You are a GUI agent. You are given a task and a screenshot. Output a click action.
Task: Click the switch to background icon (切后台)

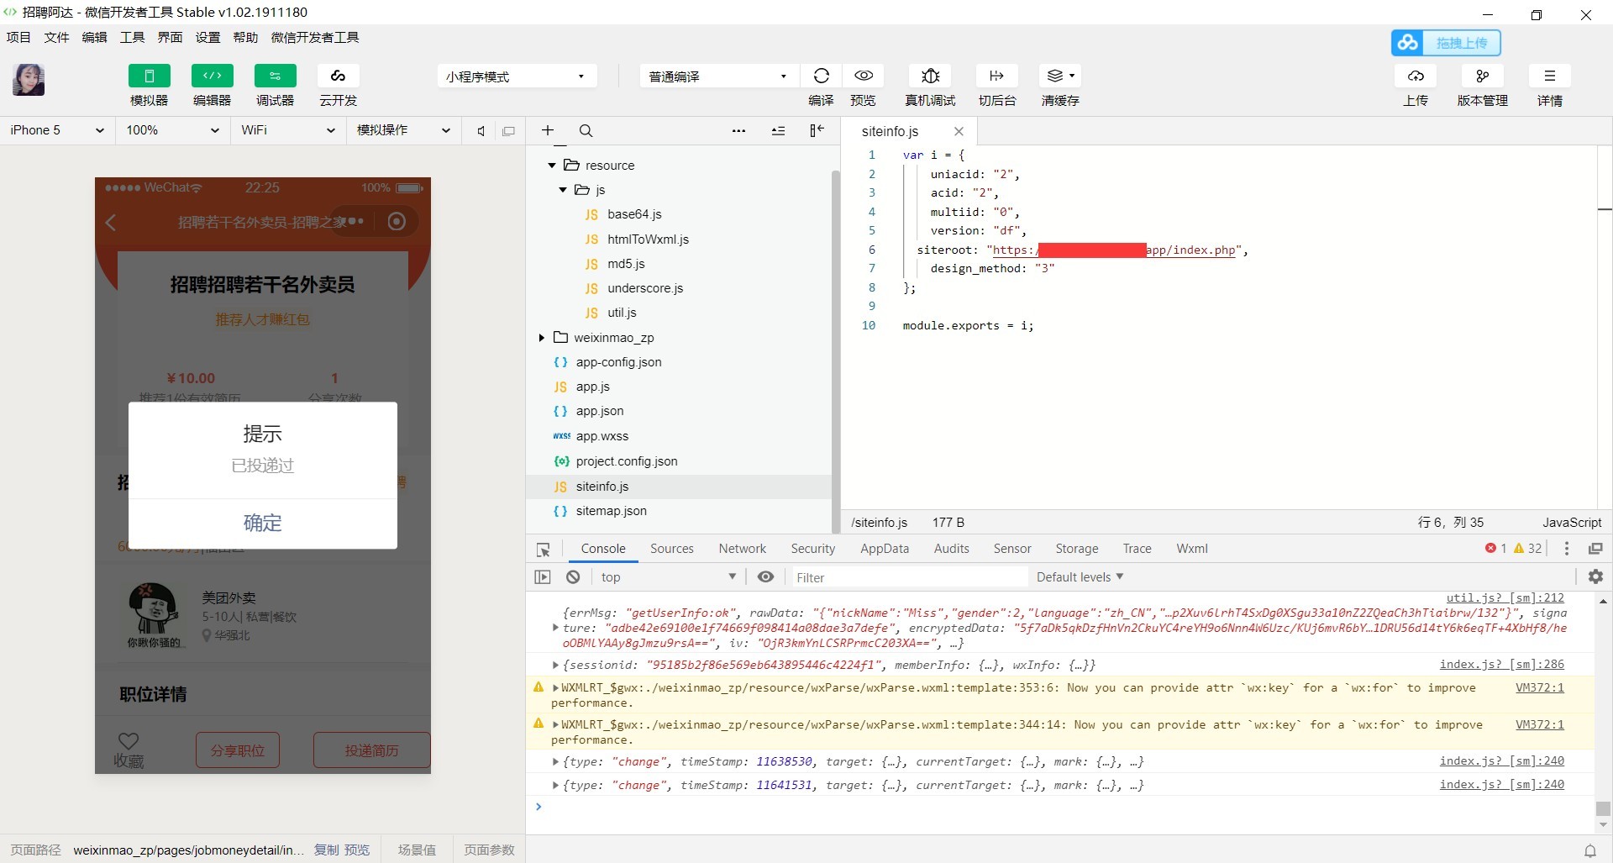tap(997, 76)
